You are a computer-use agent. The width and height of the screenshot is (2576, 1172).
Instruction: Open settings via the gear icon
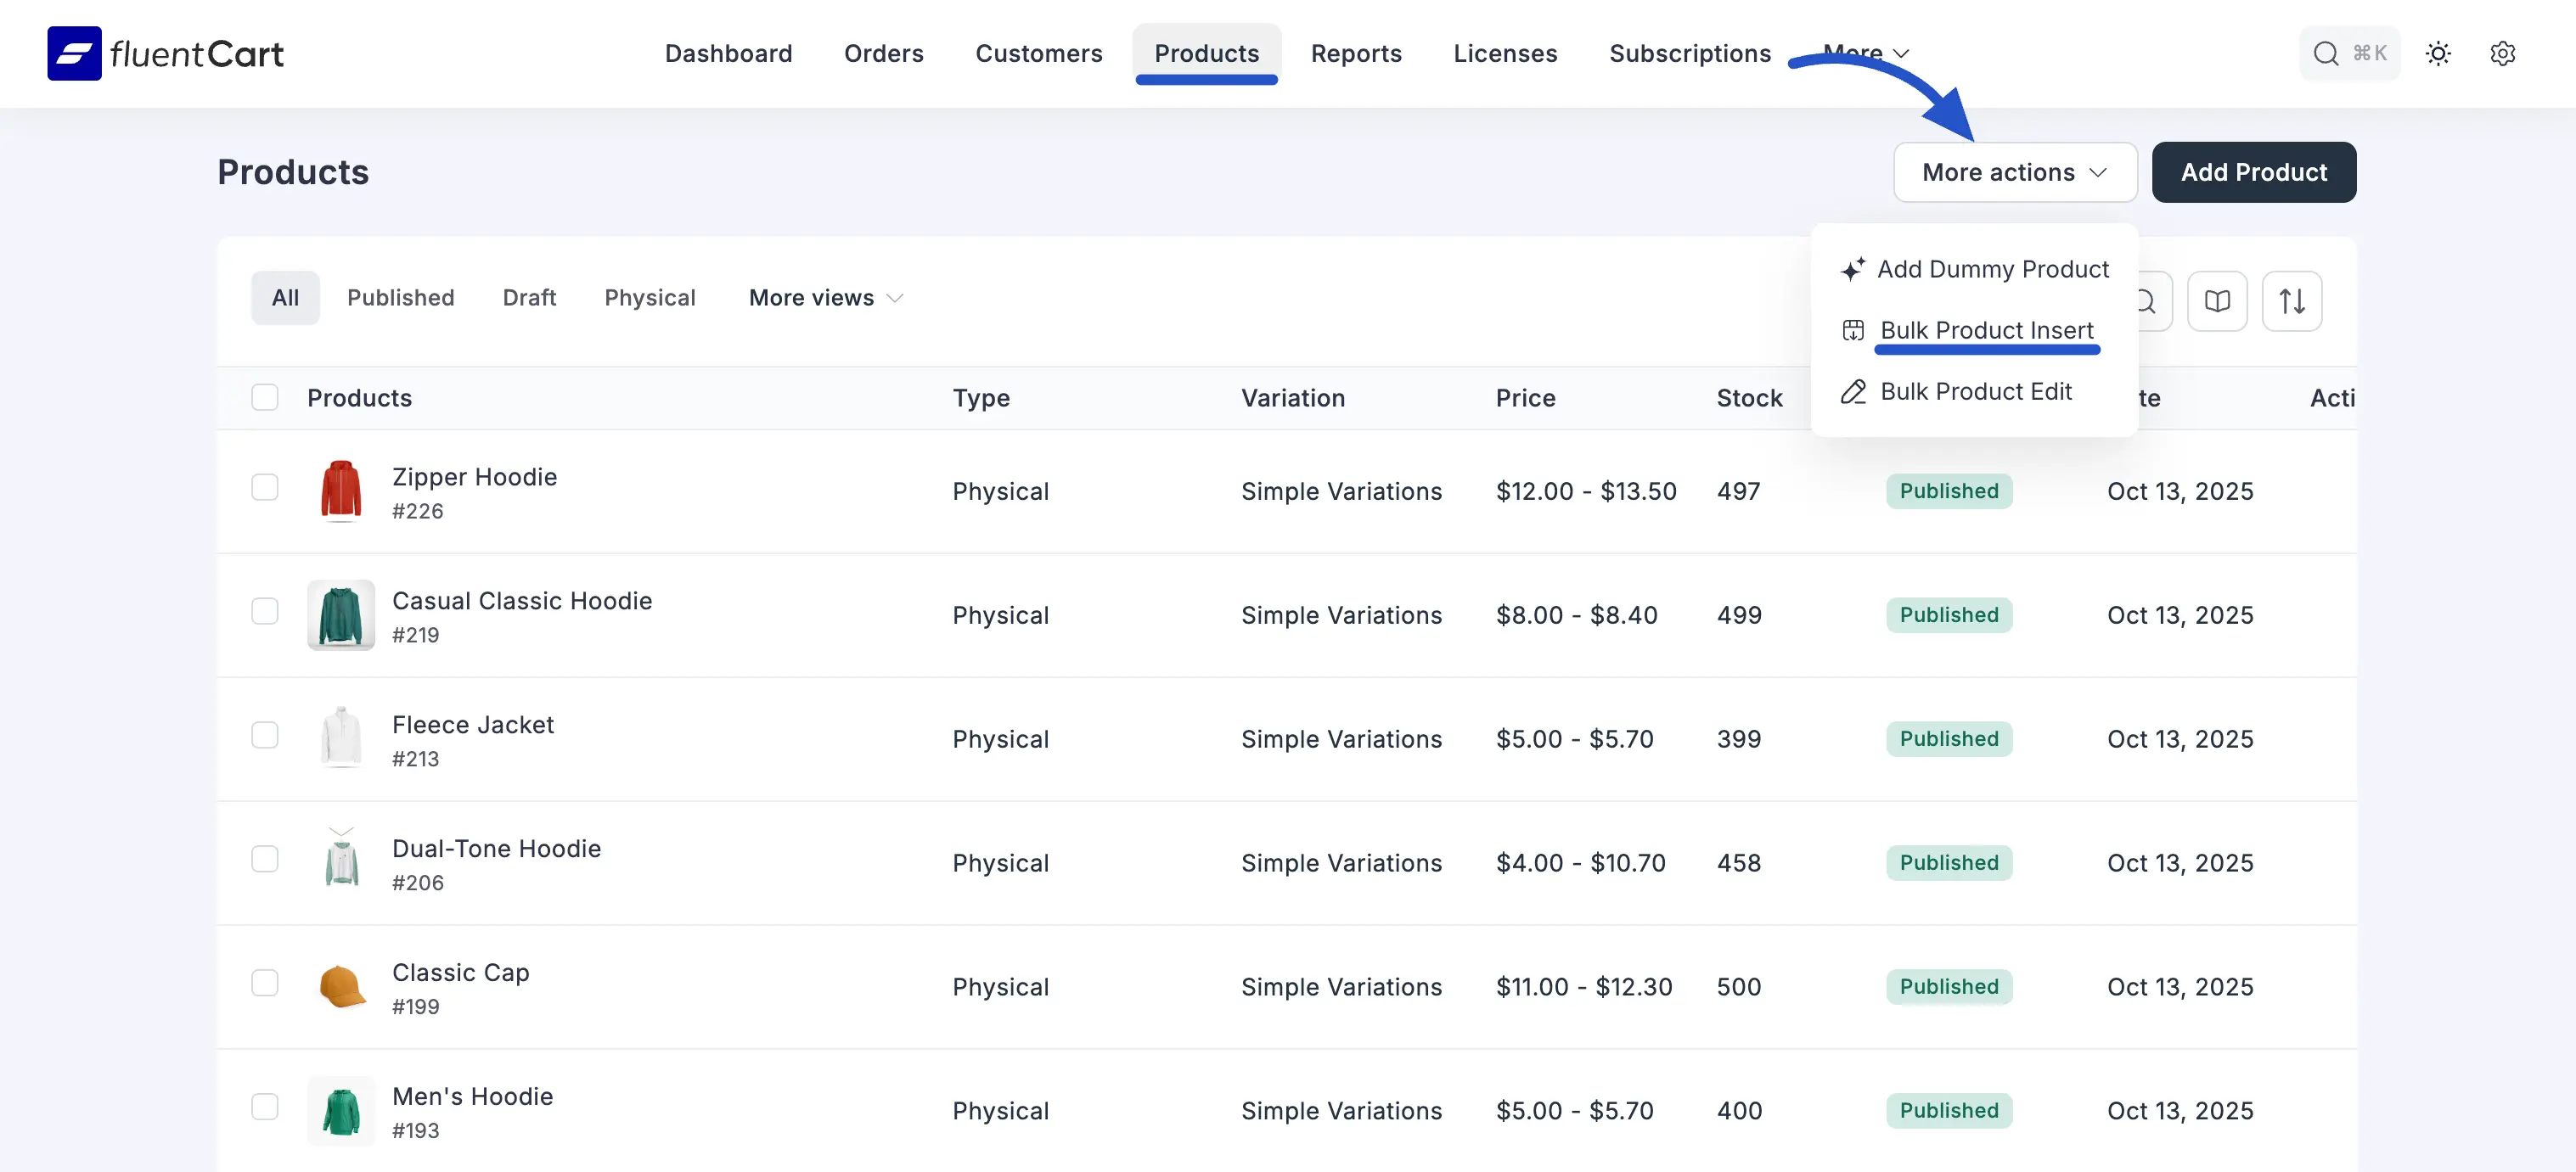pos(2502,53)
